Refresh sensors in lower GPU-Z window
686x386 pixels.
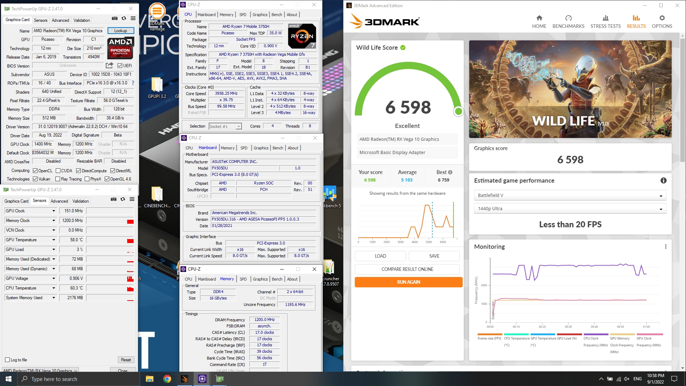[123, 199]
